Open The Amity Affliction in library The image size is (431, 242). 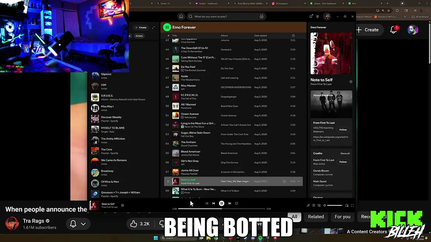click(123, 140)
